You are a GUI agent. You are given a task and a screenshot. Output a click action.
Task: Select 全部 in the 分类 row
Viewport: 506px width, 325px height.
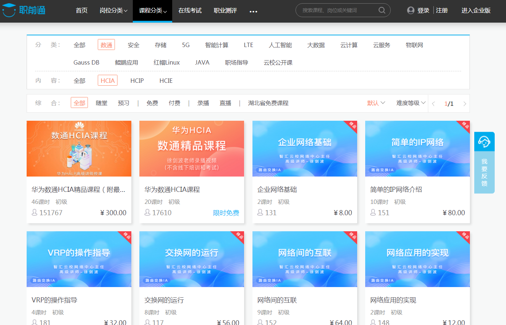pyautogui.click(x=80, y=45)
